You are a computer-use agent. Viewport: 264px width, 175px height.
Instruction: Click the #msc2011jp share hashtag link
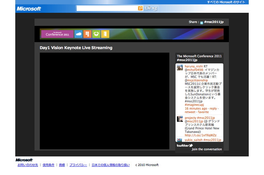(x=213, y=23)
